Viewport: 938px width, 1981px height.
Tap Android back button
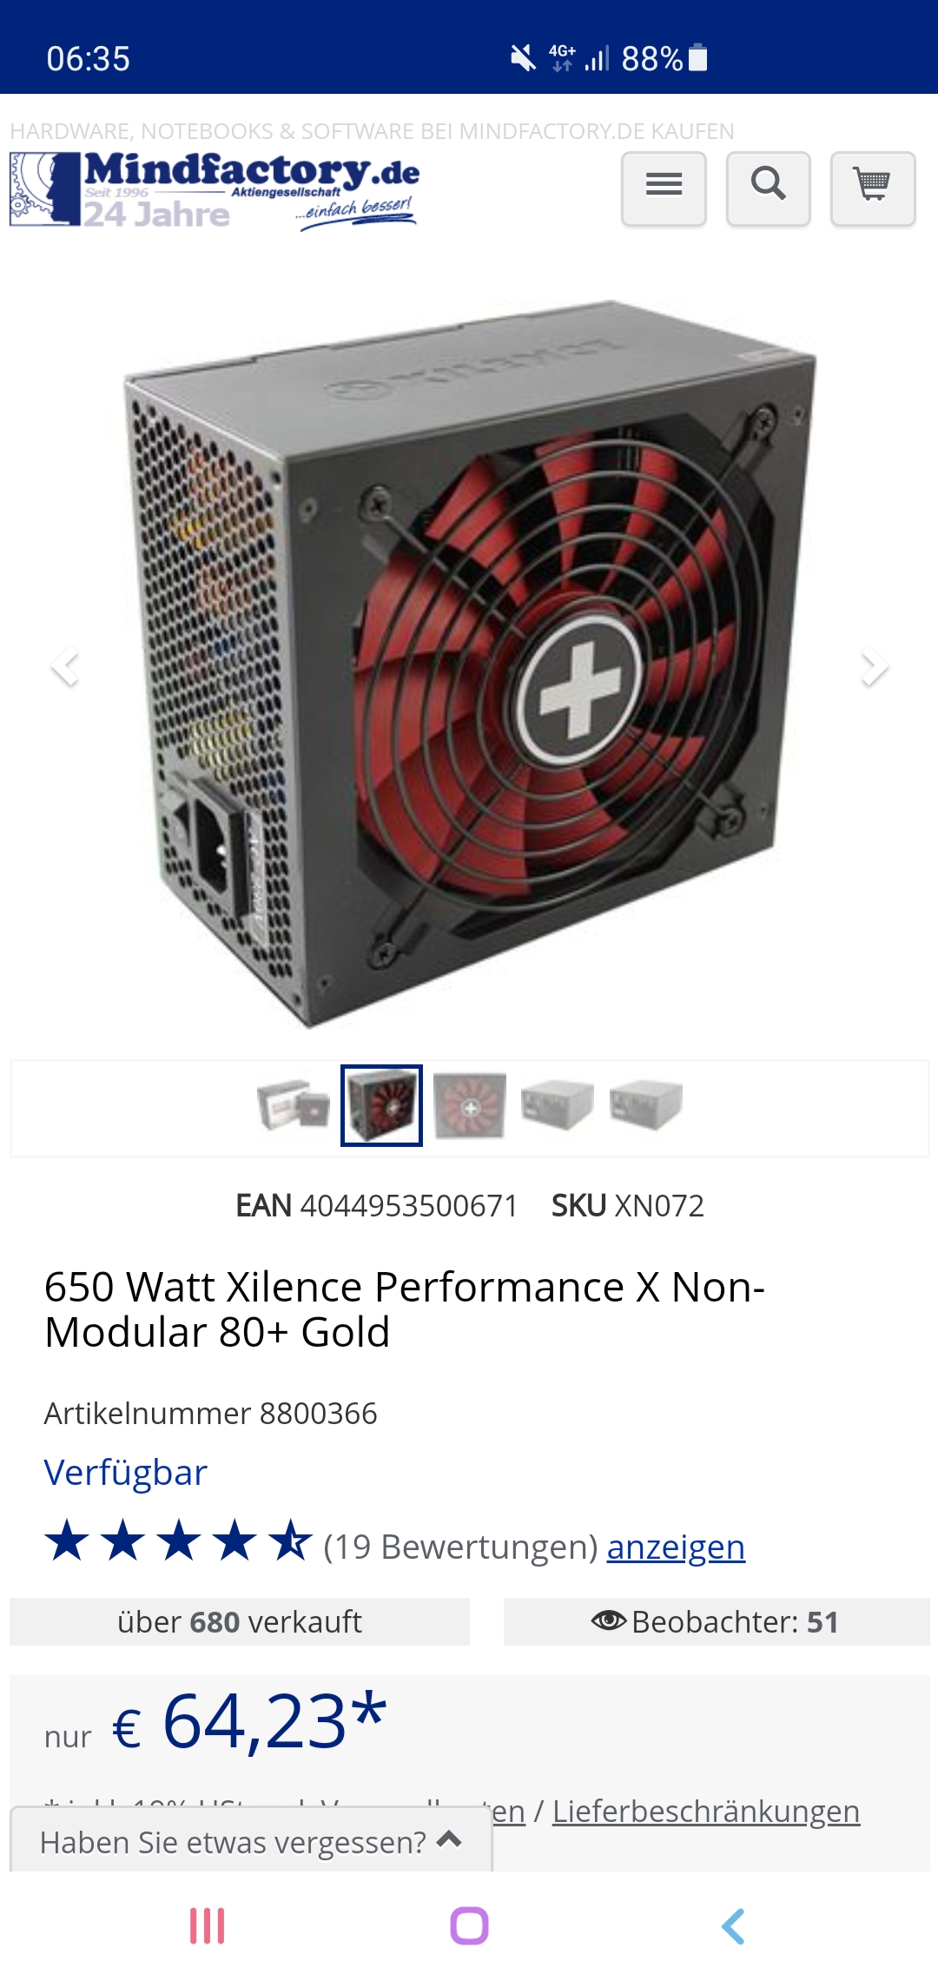pyautogui.click(x=732, y=1925)
